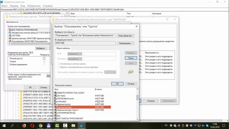Open the Имя 'начинается с' dropdown

tap(75, 54)
